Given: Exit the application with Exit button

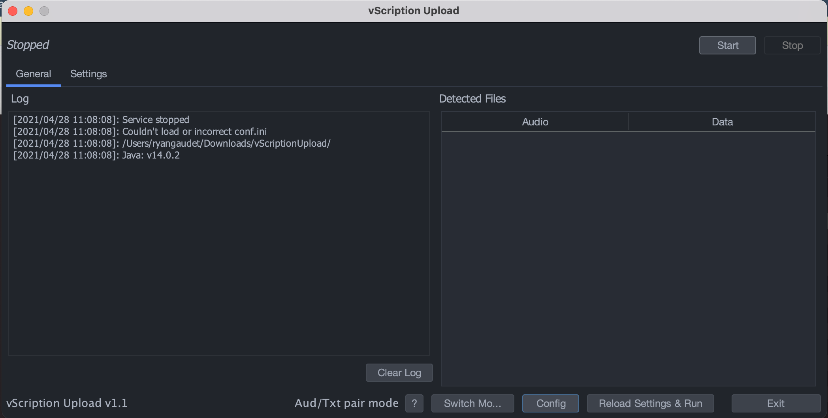Looking at the screenshot, I should (x=776, y=403).
